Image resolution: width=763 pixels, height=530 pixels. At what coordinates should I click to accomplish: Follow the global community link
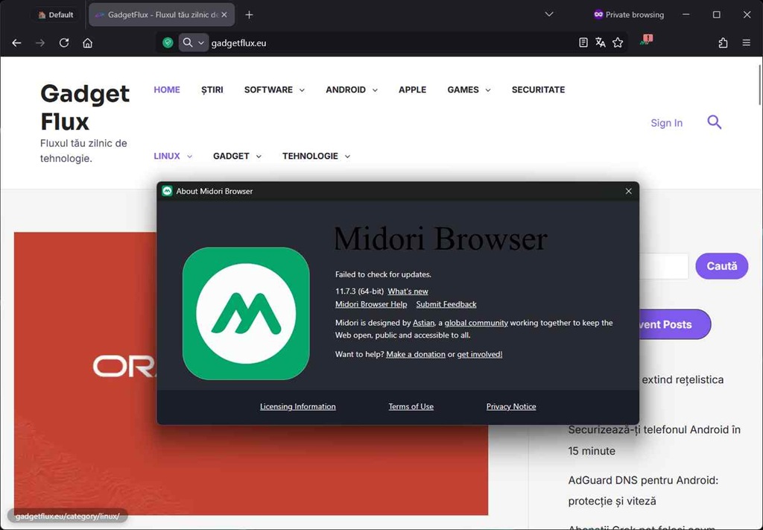[x=476, y=323]
